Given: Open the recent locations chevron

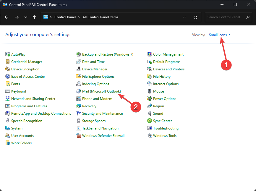Looking at the screenshot, I should [x=26, y=17].
